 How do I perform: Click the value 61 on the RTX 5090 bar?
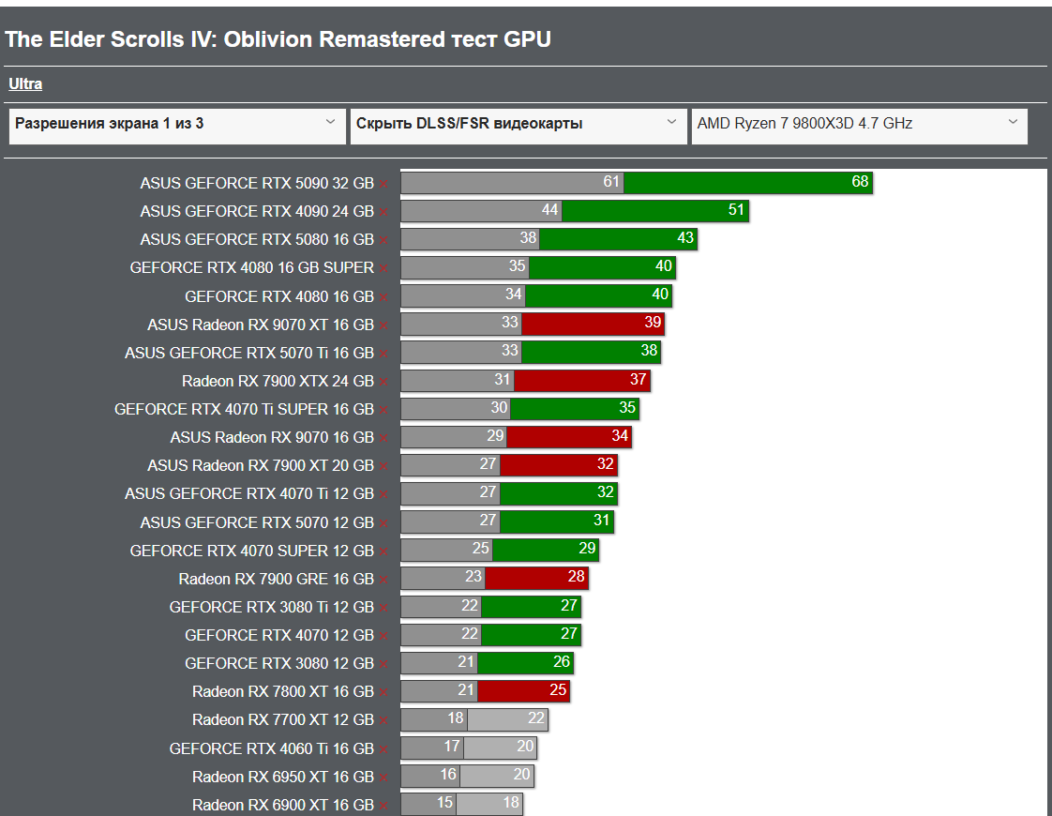point(611,181)
